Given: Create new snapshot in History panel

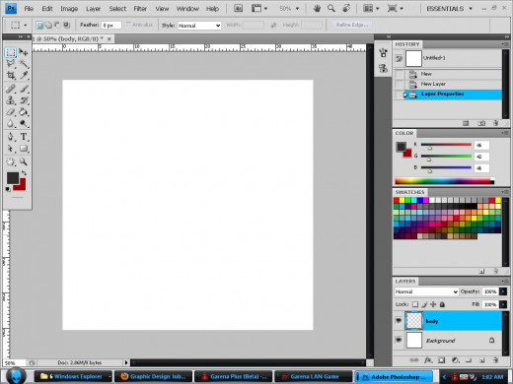Looking at the screenshot, I should tap(481, 123).
